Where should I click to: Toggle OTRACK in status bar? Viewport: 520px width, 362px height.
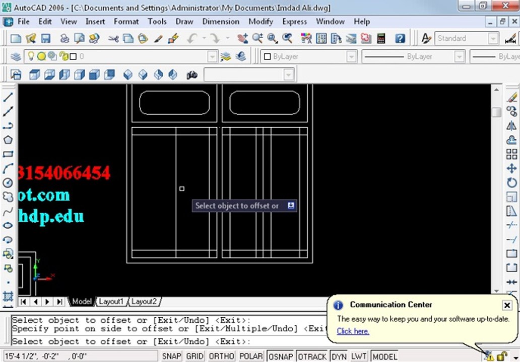point(312,356)
